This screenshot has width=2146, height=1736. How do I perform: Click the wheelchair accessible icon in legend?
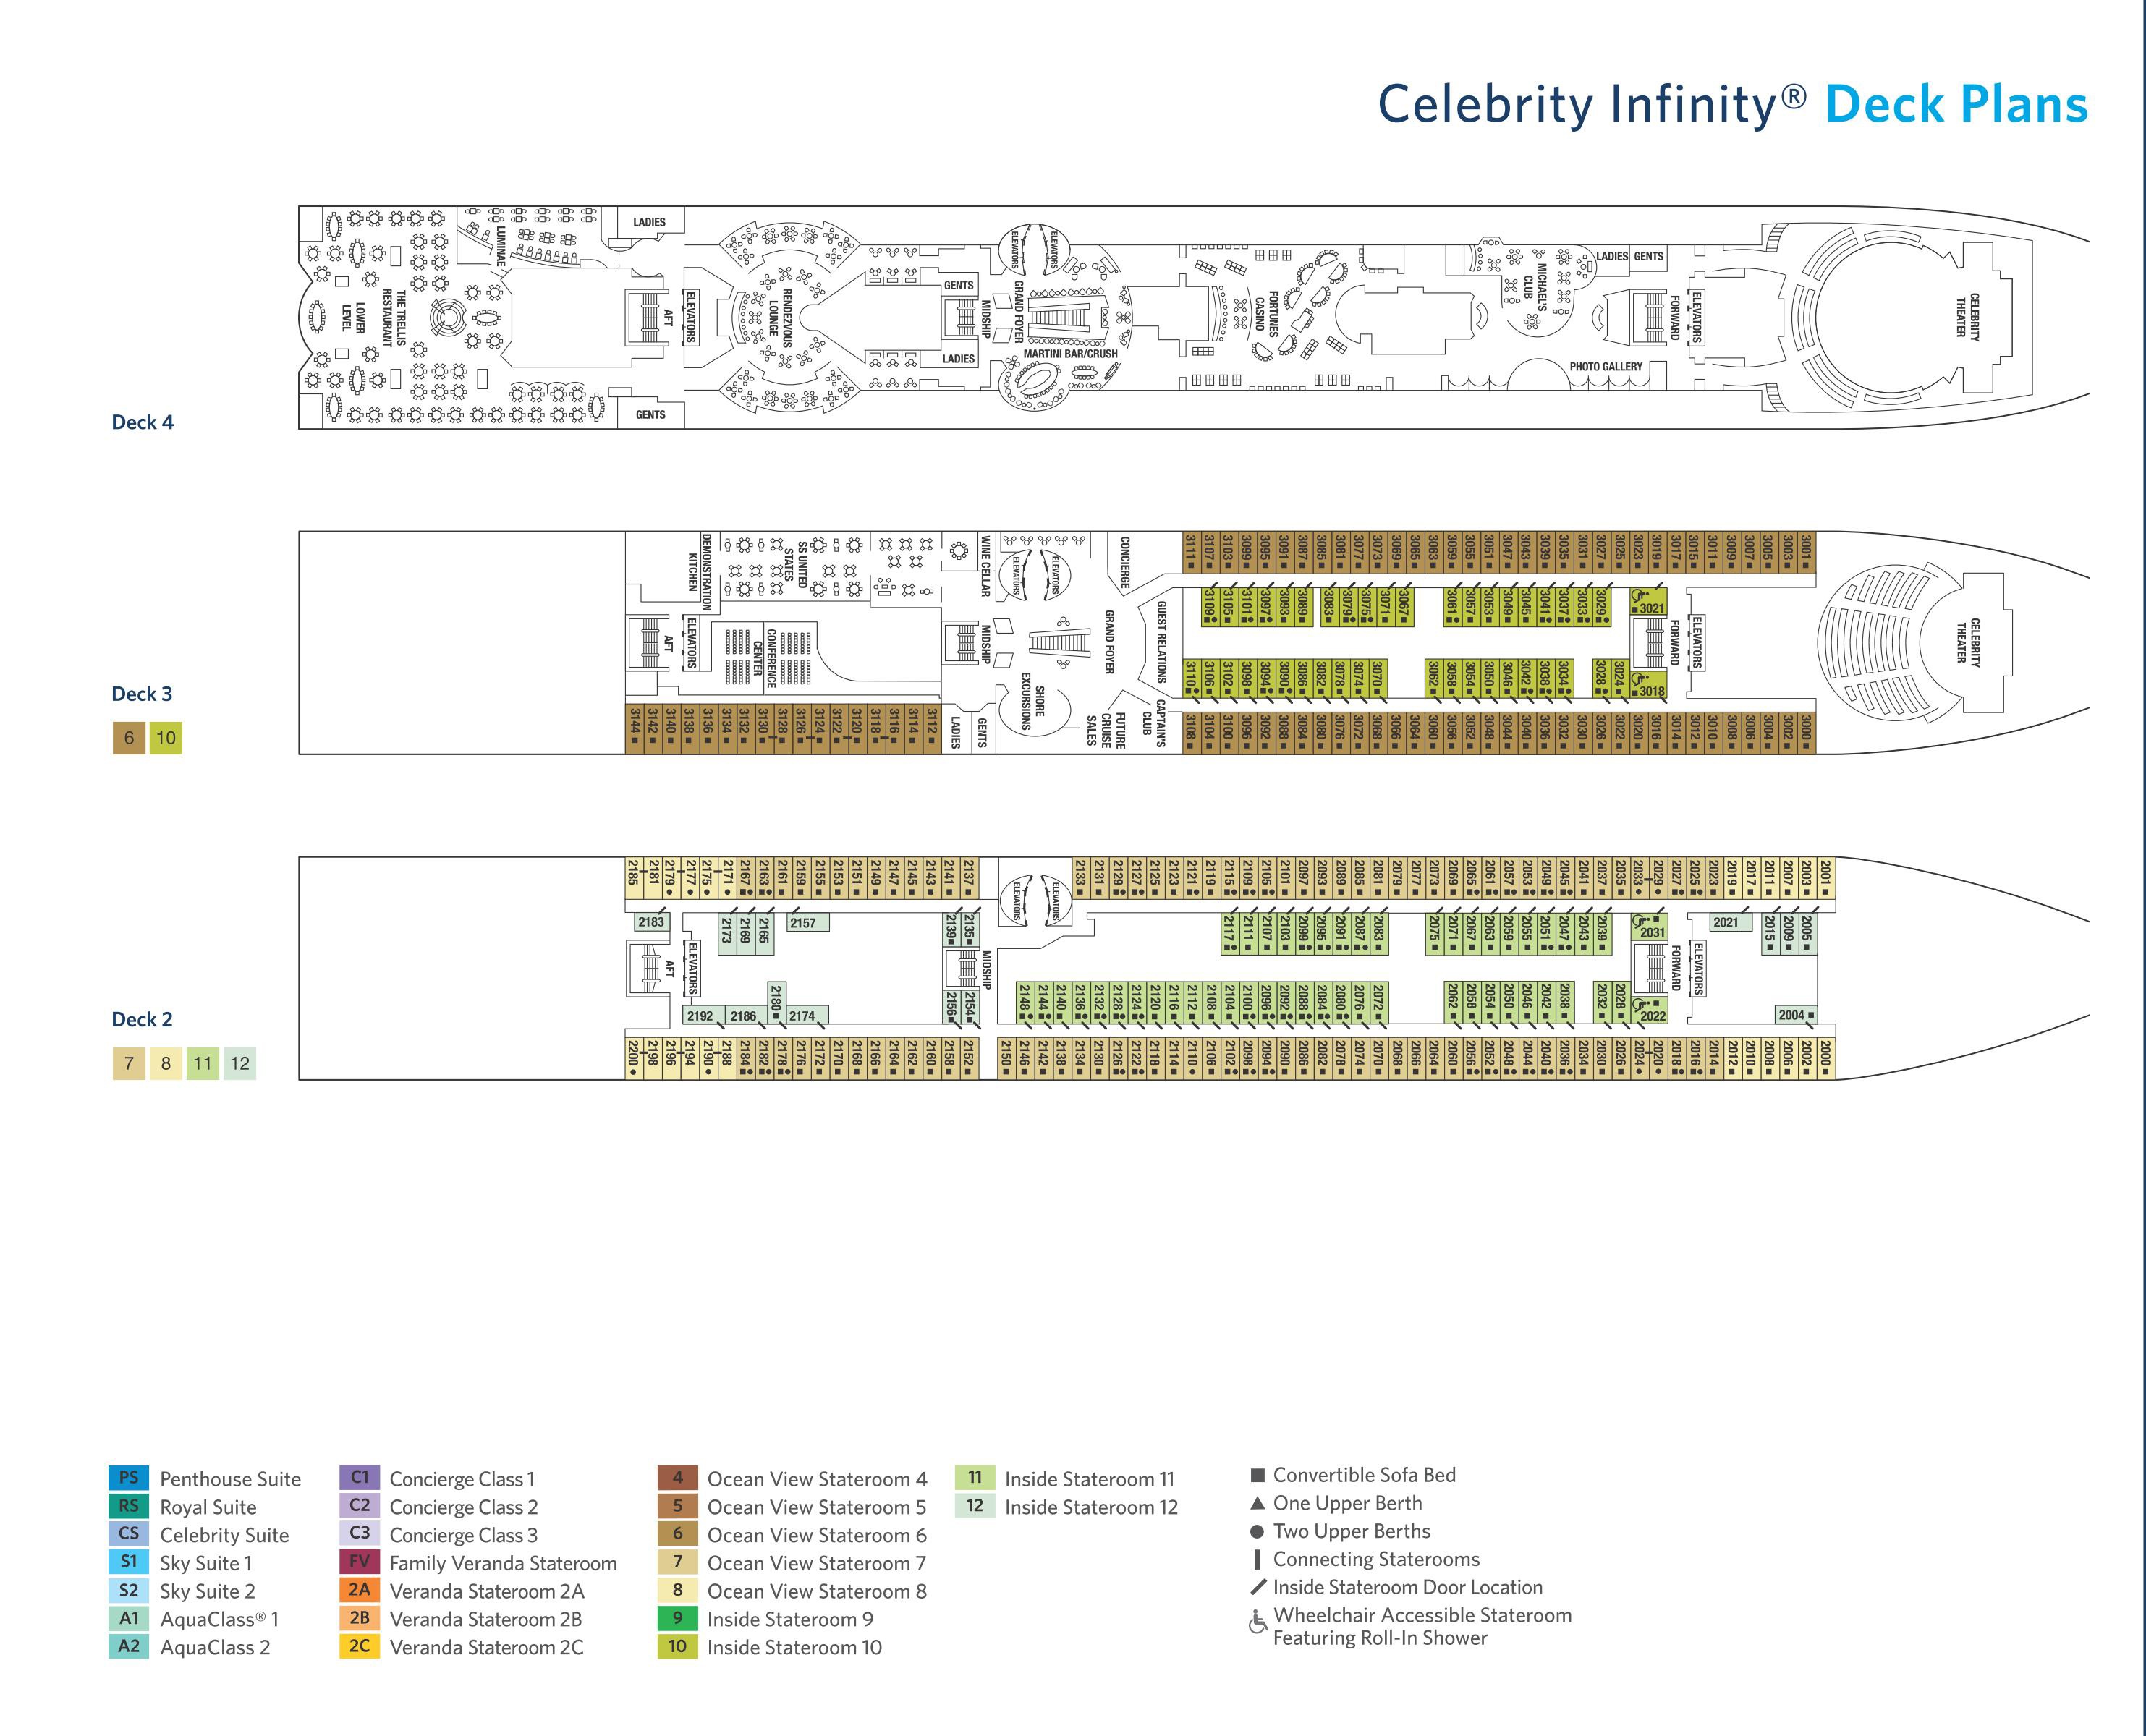pyautogui.click(x=1258, y=1622)
